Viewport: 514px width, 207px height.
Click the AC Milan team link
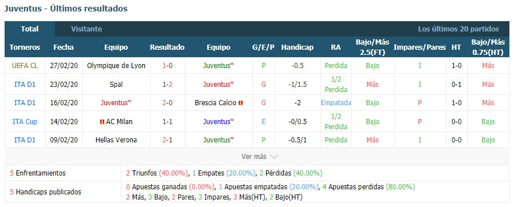coord(119,122)
